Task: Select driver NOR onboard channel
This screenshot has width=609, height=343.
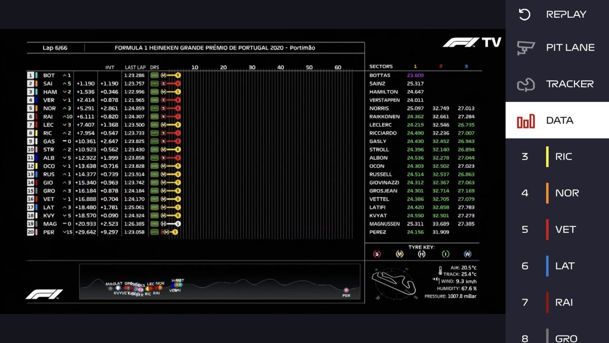Action: pos(557,193)
